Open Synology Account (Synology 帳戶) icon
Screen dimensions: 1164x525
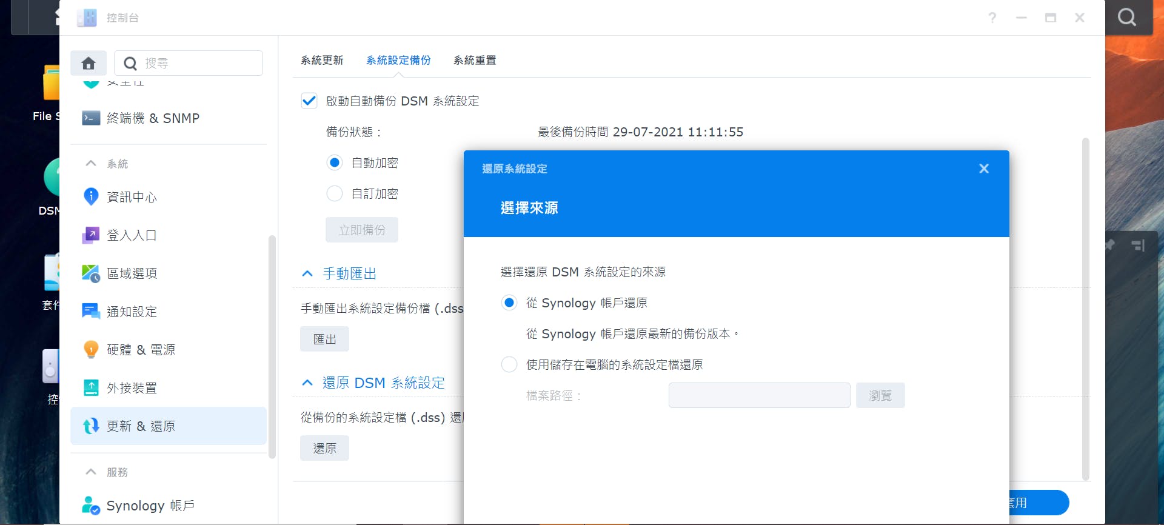pyautogui.click(x=91, y=505)
